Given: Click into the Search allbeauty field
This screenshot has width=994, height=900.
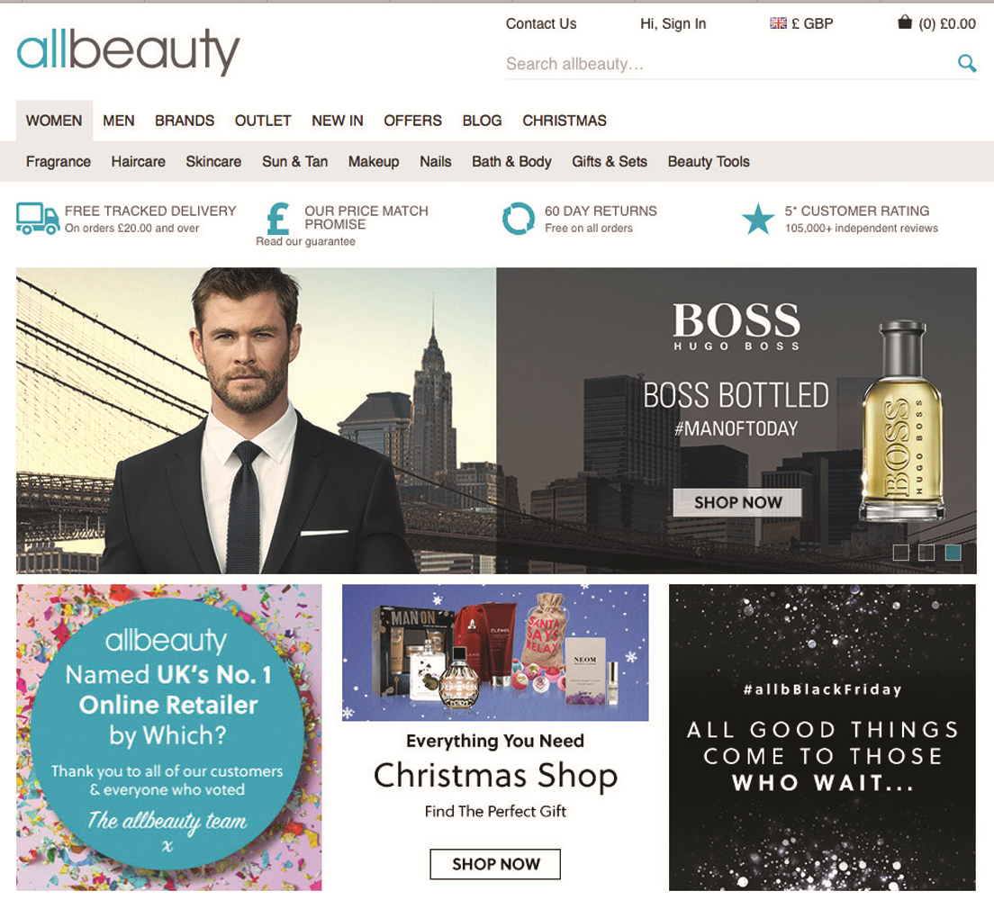Looking at the screenshot, I should [729, 64].
